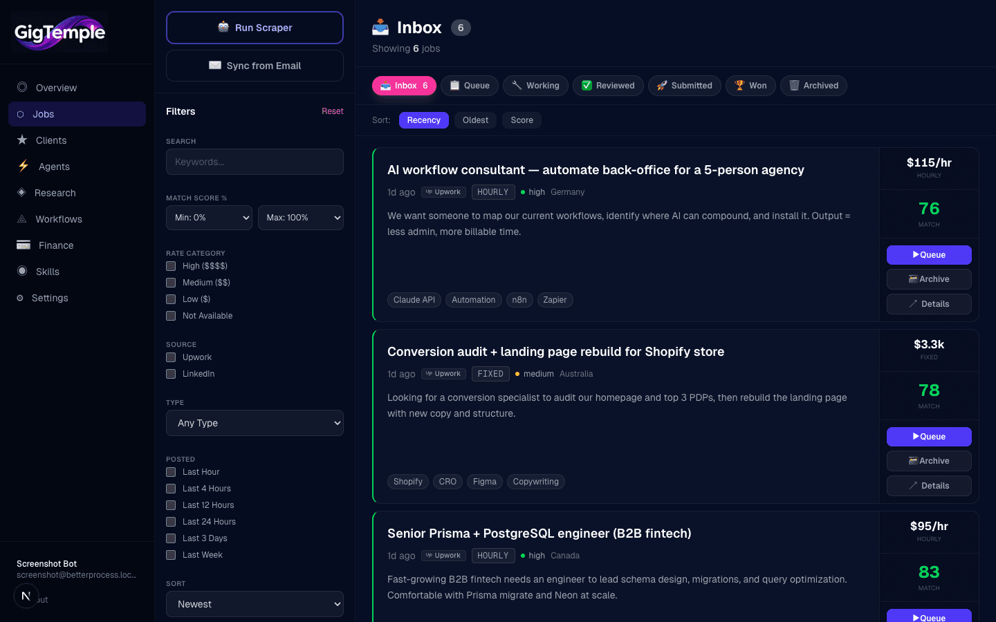The width and height of the screenshot is (996, 622).
Task: Check the LinkedIn source filter
Action: coord(171,374)
